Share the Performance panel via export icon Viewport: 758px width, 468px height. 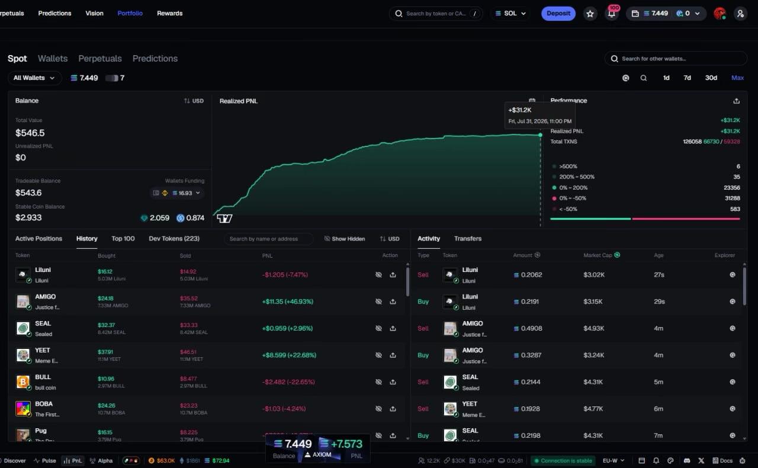point(736,101)
